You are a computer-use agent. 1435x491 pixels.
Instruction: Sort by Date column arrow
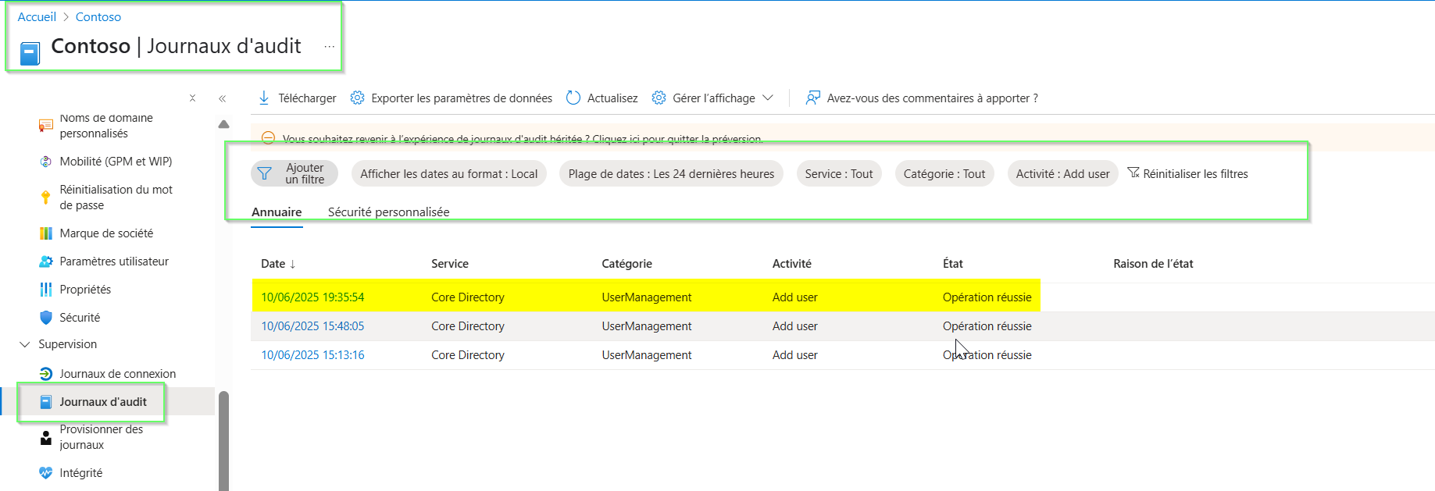click(292, 265)
